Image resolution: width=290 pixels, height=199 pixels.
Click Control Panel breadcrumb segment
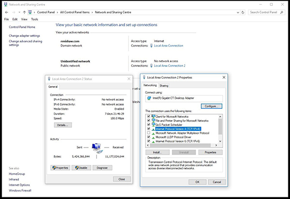pyautogui.click(x=46, y=12)
